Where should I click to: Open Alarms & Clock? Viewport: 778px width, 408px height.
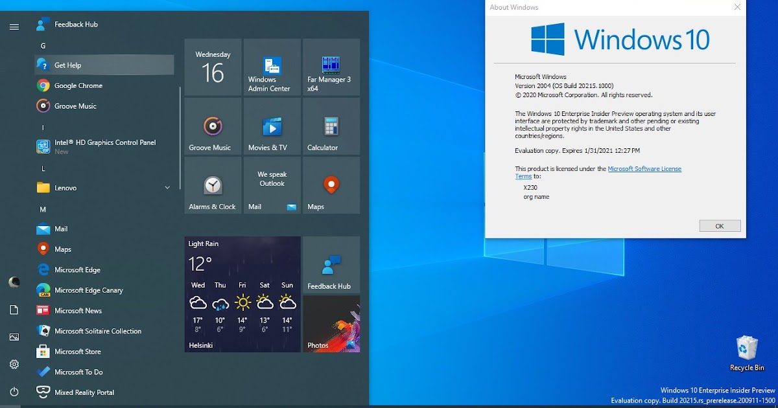coord(212,186)
